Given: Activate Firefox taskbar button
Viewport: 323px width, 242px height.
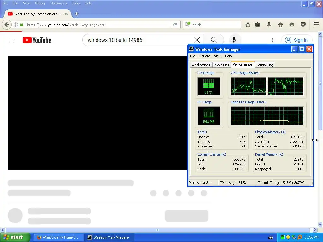Looking at the screenshot, I should point(58,238).
